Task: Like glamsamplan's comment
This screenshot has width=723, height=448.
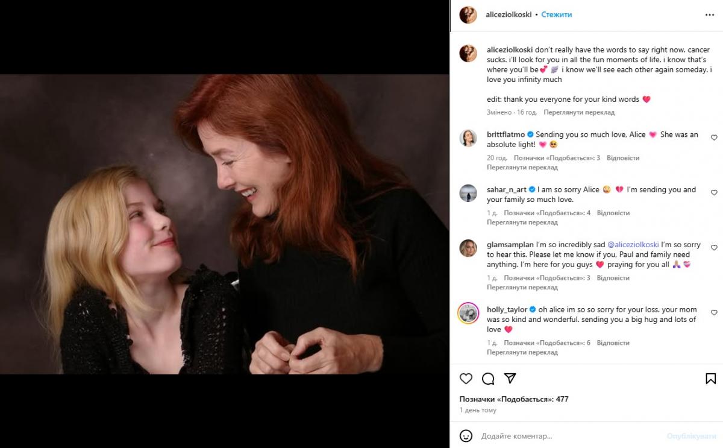Action: (714, 248)
